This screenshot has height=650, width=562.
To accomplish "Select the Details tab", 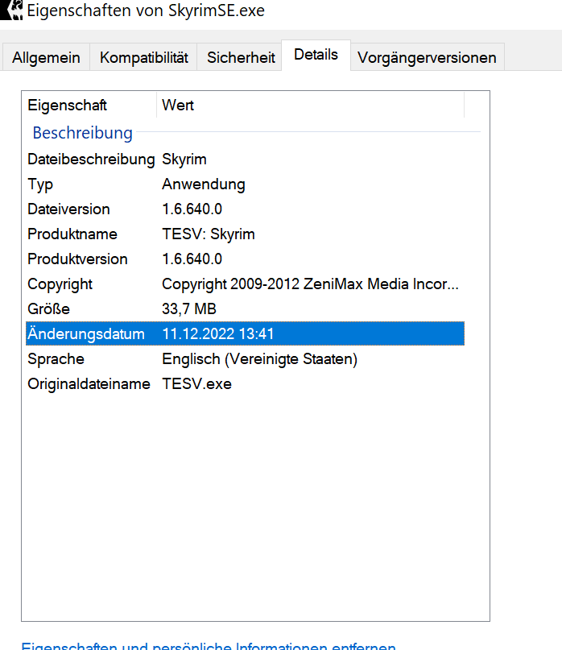I will click(x=316, y=55).
